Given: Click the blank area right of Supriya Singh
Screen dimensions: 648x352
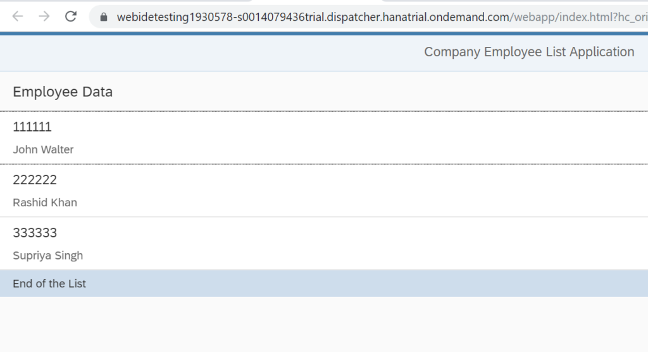Looking at the screenshot, I should click(364, 256).
